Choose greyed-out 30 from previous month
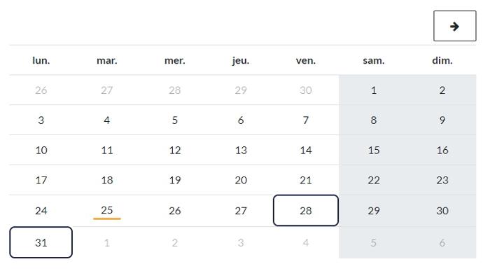483x271 pixels. point(306,90)
